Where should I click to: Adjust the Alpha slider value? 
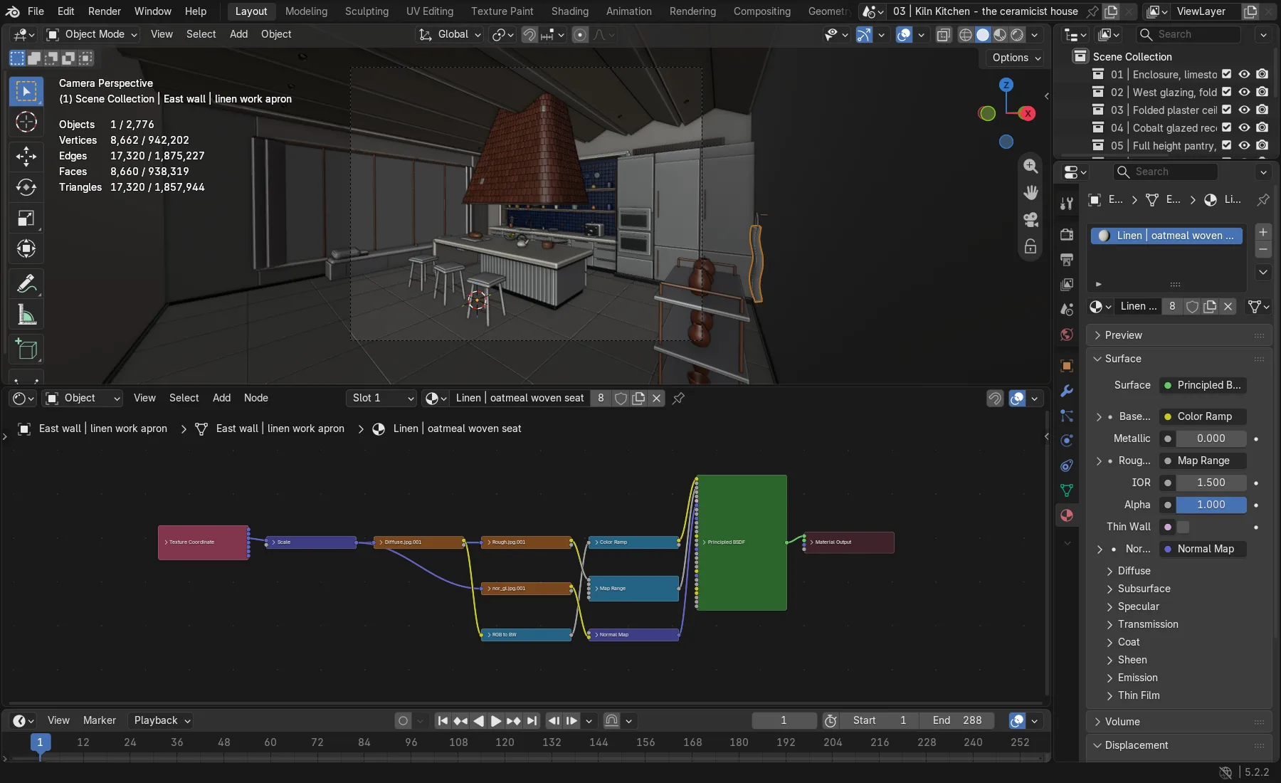click(1211, 505)
